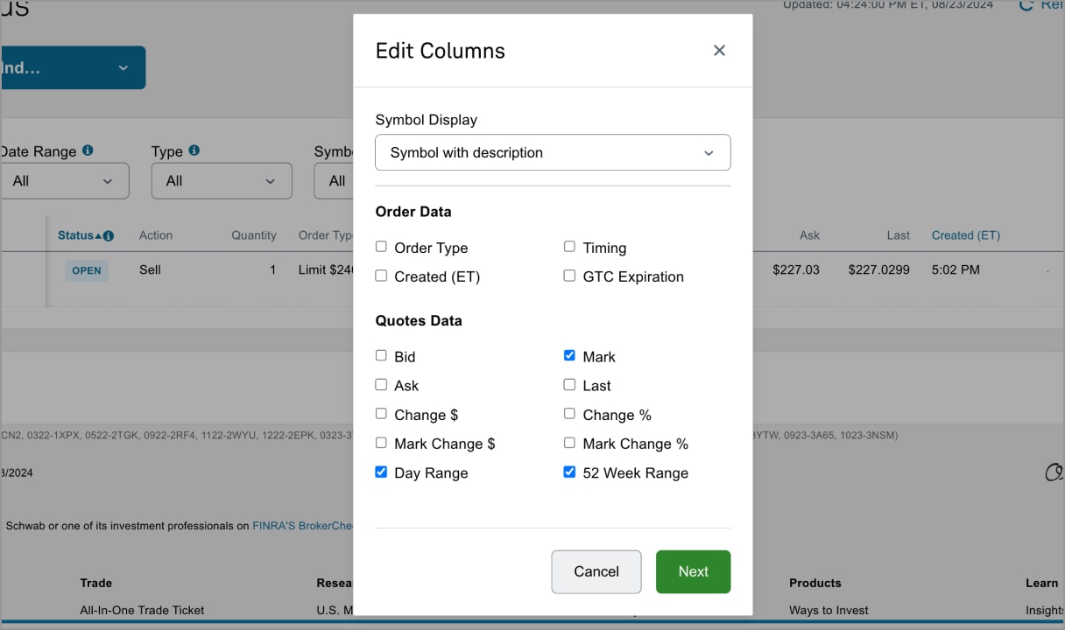Screen dimensions: 1065x630
Task: Open the Type filter dropdown
Action: point(222,181)
